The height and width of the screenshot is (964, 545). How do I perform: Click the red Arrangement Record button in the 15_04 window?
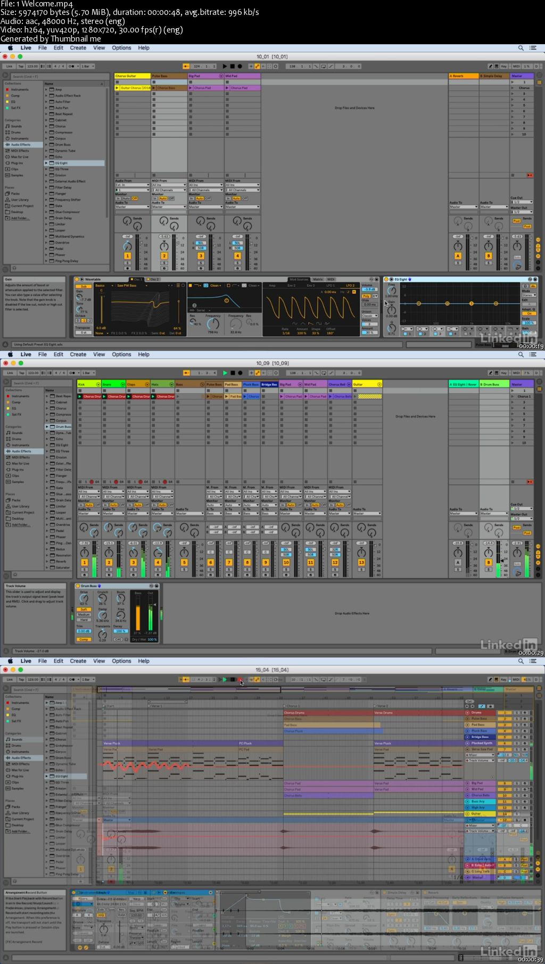tap(240, 680)
